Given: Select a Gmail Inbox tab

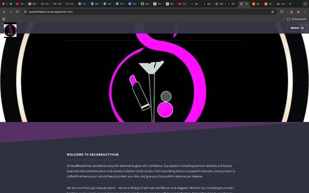Looking at the screenshot, I should tap(45, 4).
